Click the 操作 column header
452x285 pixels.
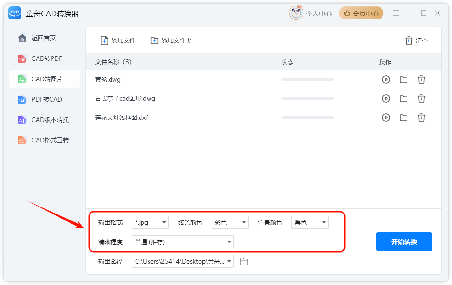(385, 62)
